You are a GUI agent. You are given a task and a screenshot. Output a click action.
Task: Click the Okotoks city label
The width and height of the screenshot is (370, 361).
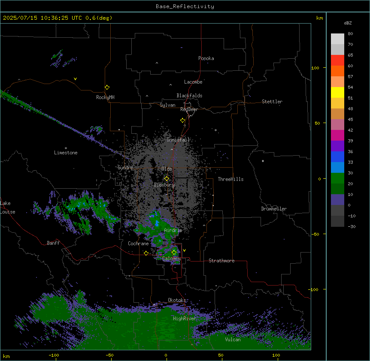click(177, 300)
